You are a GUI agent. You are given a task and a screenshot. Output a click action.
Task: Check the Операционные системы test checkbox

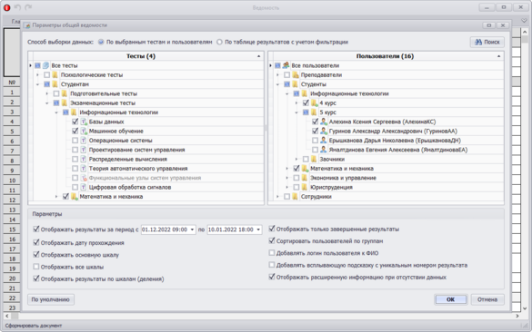point(75,140)
